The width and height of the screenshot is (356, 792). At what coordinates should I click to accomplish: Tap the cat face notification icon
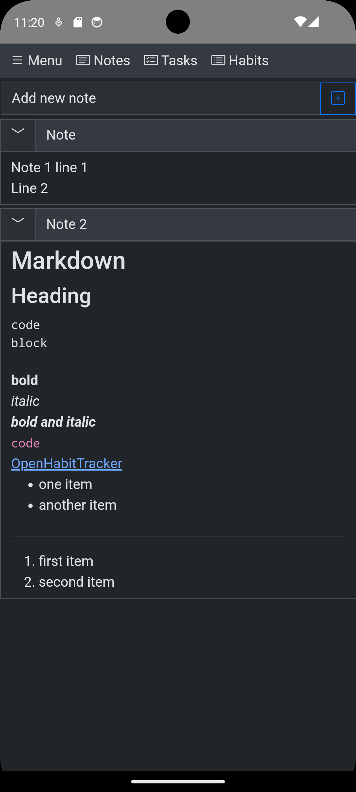[97, 22]
